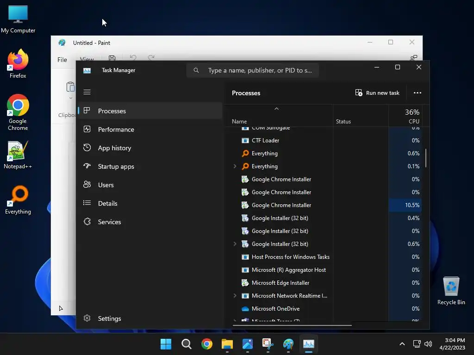Select Microsoft Edge Installer process
474x355 pixels.
[324, 283]
